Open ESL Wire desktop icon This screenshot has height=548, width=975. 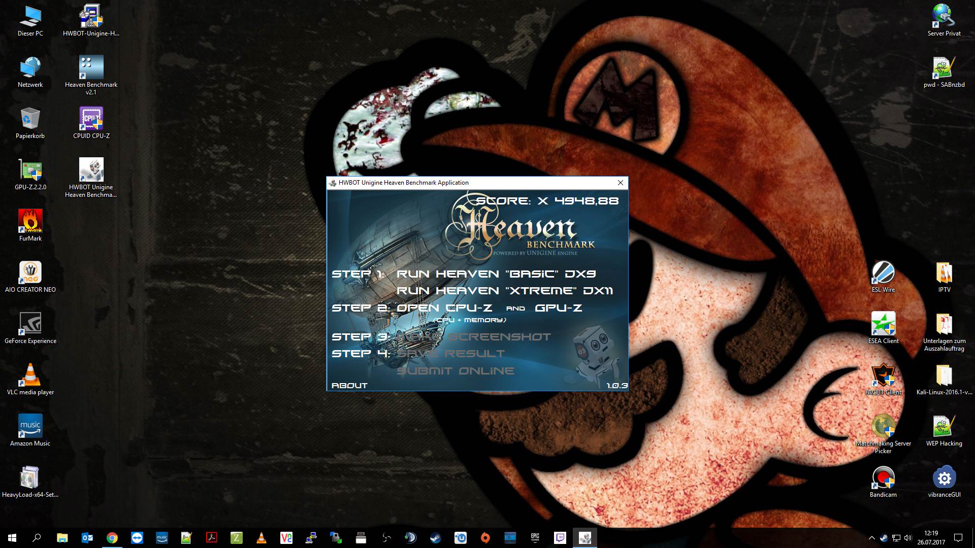pyautogui.click(x=883, y=277)
